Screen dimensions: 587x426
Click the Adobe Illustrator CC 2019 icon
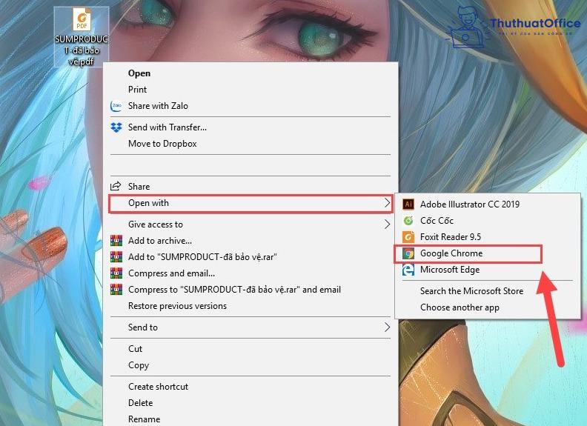[x=408, y=204]
